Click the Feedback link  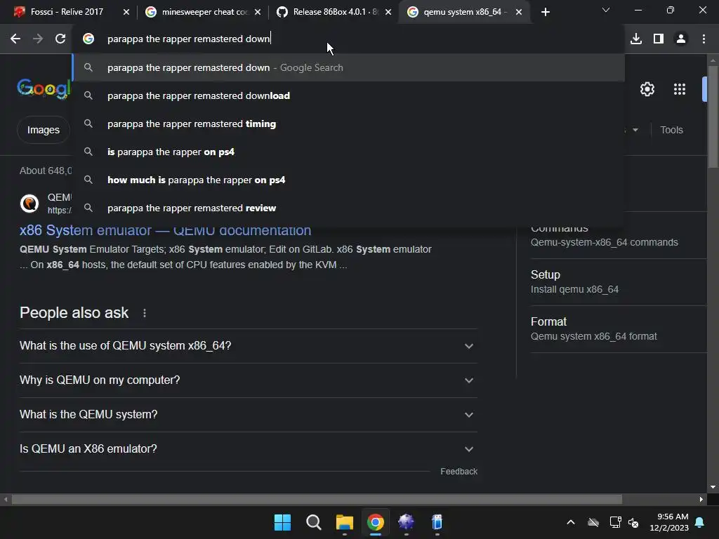[x=459, y=472]
